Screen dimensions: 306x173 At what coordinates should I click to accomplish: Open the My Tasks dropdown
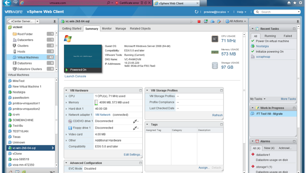click(x=258, y=99)
